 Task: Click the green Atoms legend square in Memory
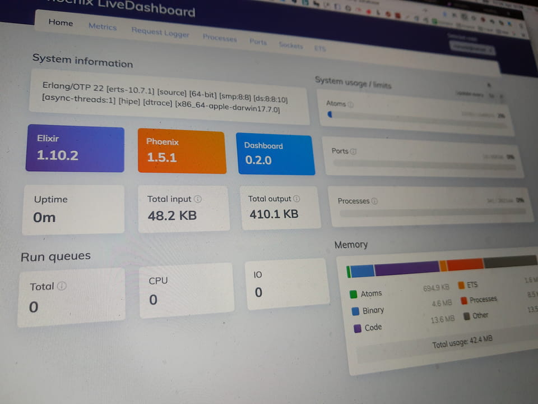(x=354, y=294)
